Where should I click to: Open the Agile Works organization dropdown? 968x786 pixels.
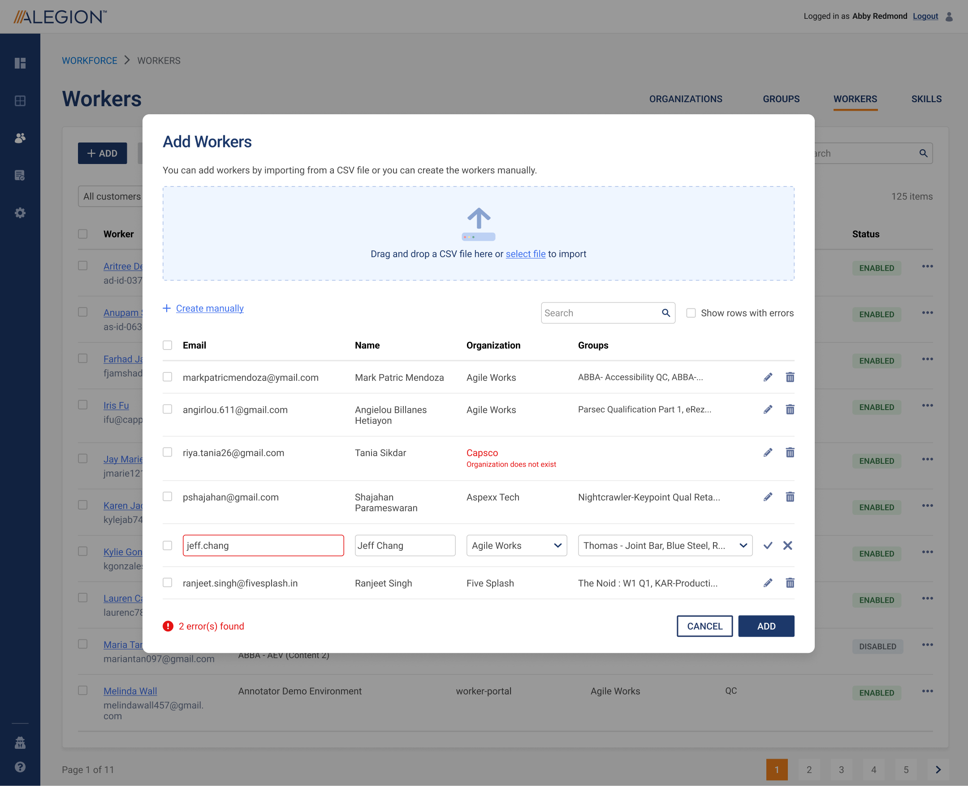click(x=517, y=545)
